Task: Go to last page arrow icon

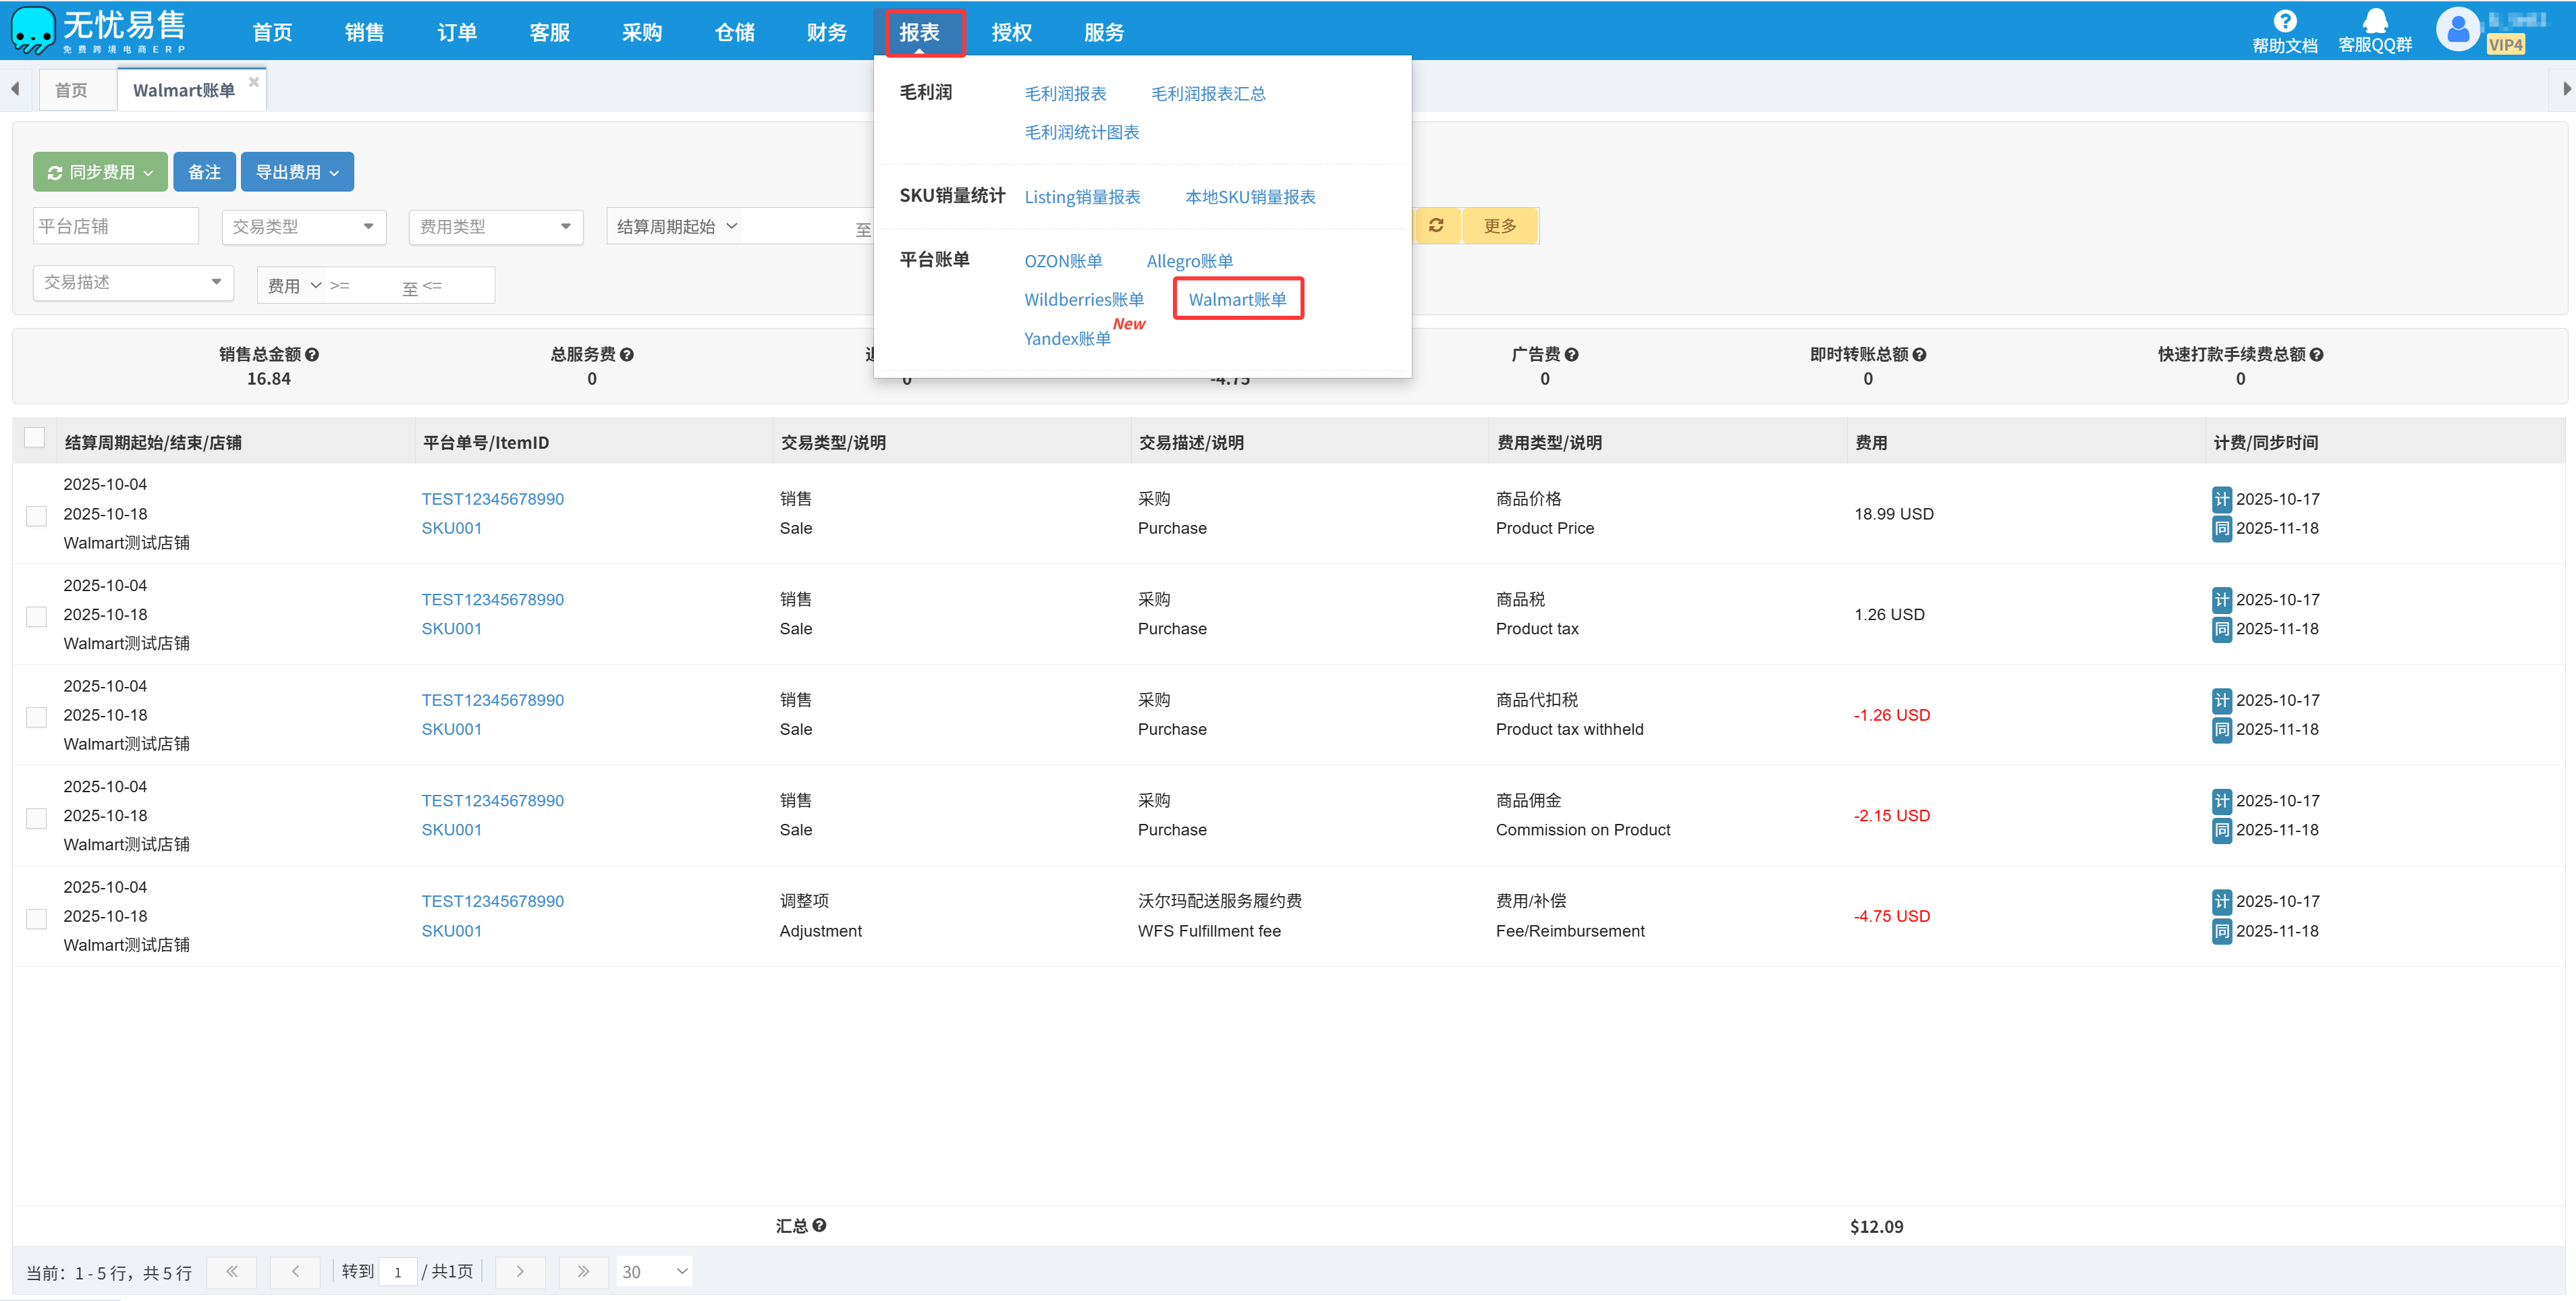Action: click(583, 1271)
